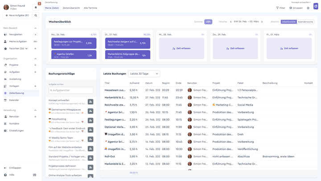
Task: Expand the Favoriten (26) list
Action: pos(26,48)
